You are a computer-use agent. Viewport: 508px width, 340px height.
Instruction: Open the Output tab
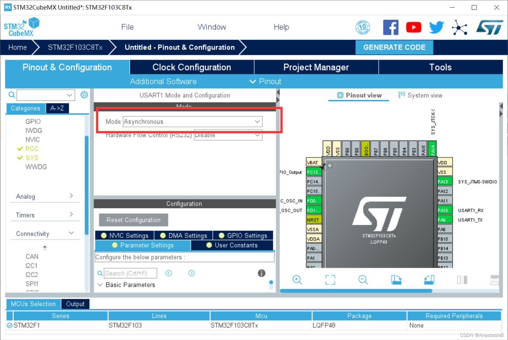[x=75, y=304]
